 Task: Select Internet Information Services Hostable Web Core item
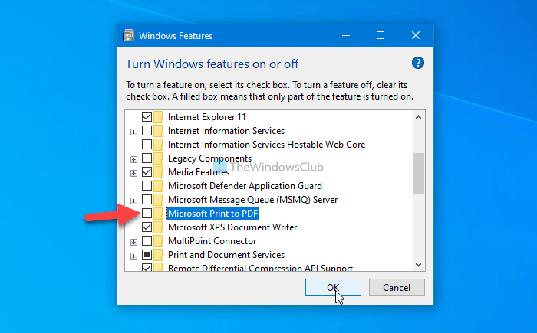pyautogui.click(x=266, y=145)
